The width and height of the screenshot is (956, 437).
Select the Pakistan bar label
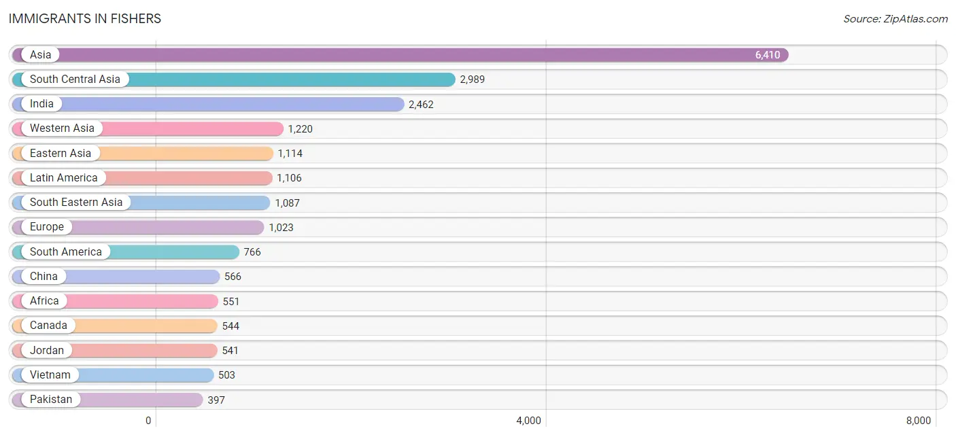coord(50,399)
